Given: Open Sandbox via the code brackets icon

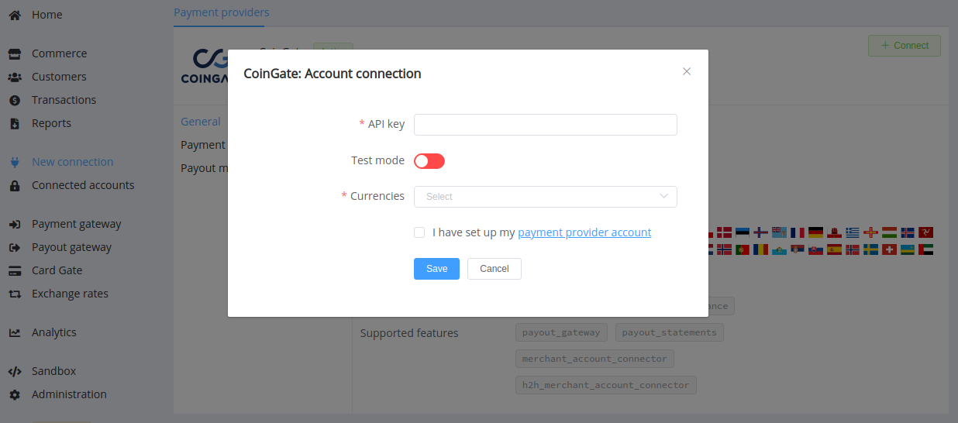Looking at the screenshot, I should coord(14,371).
